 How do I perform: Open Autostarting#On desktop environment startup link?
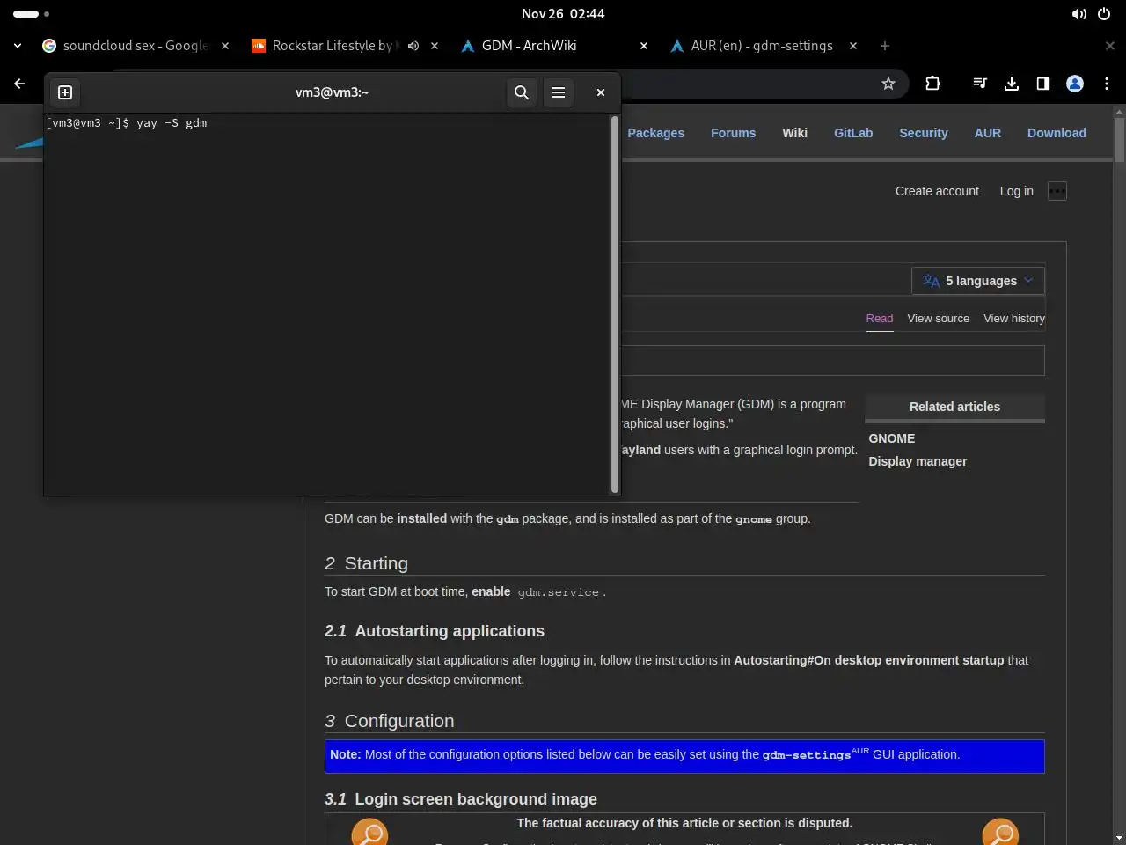[x=869, y=660]
